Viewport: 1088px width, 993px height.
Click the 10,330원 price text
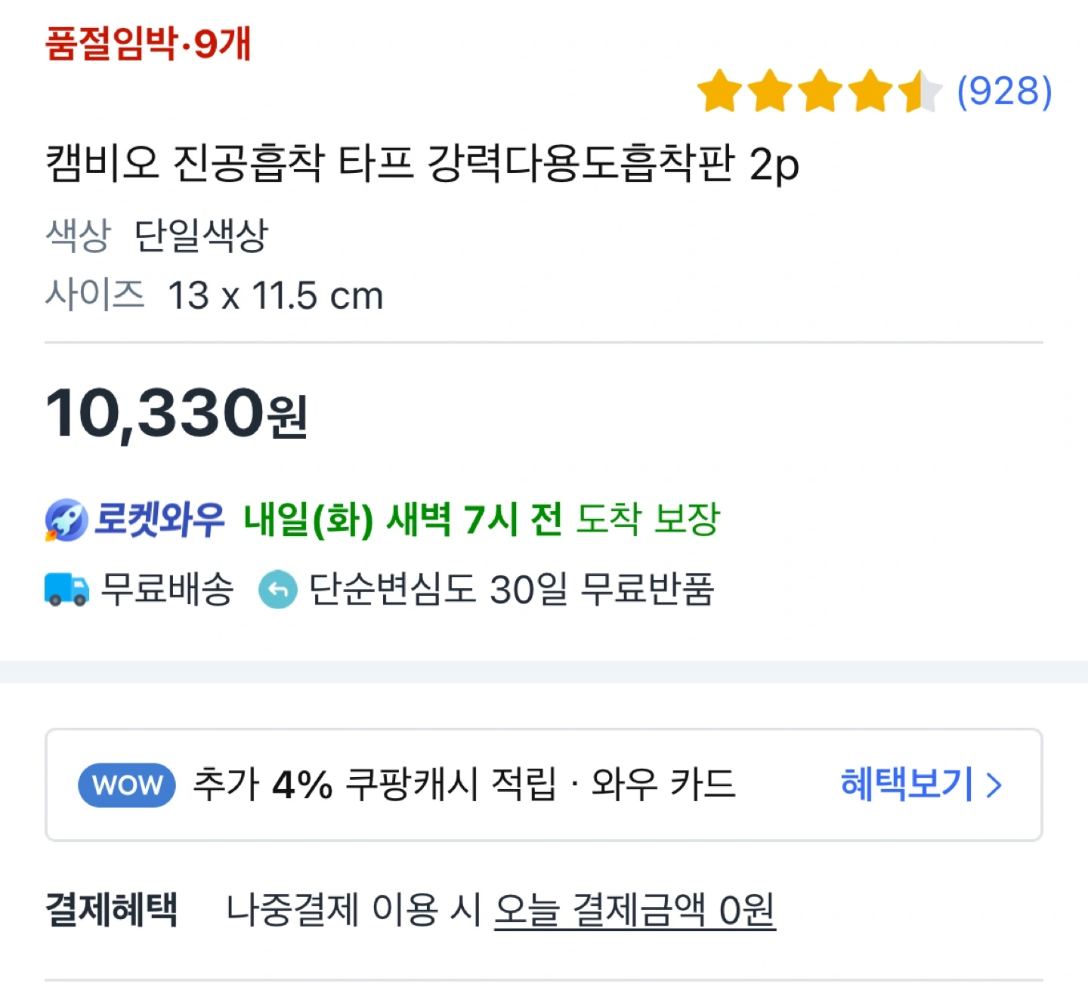[176, 413]
